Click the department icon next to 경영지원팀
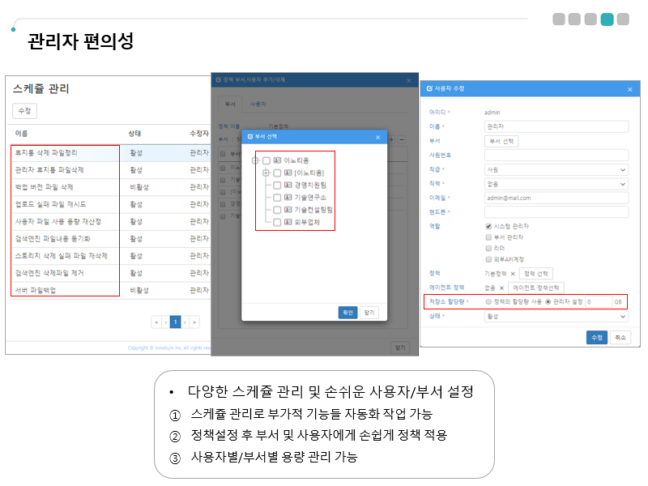 (288, 185)
